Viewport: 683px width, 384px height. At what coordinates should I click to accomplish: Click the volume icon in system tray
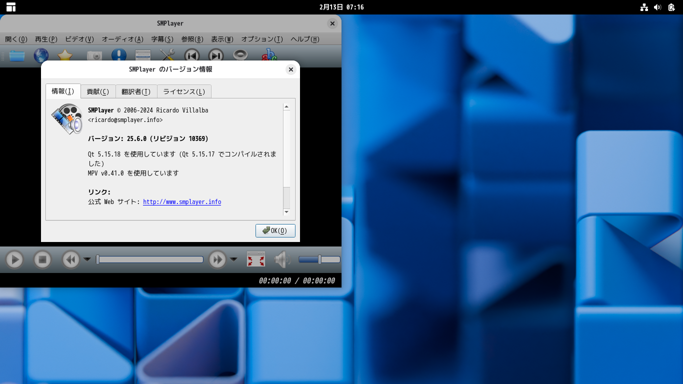click(657, 7)
